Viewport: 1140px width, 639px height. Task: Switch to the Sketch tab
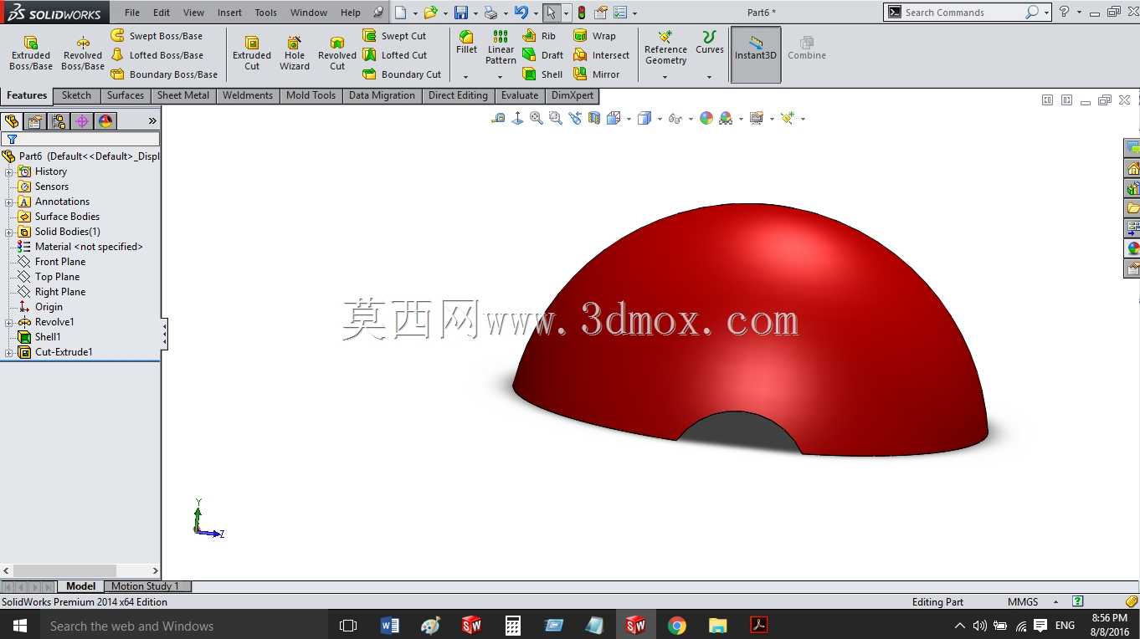point(76,95)
